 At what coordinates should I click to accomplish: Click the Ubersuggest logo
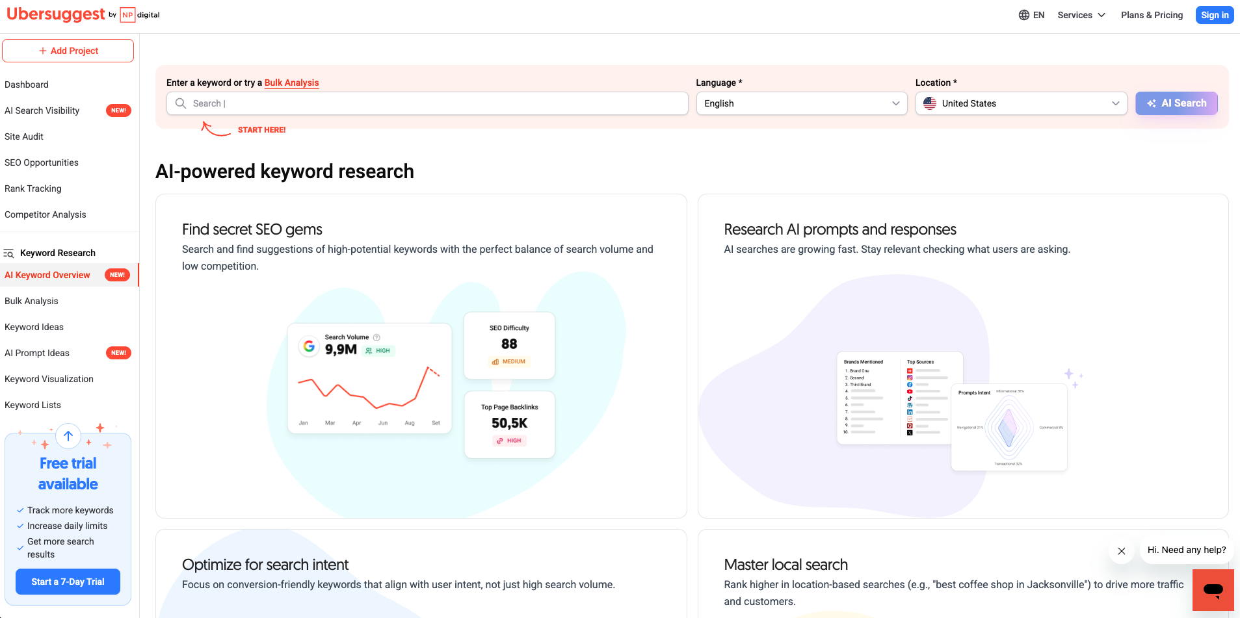(x=56, y=14)
